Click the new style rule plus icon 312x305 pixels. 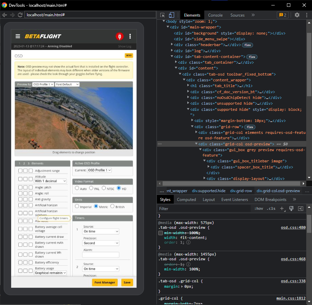[282, 208]
